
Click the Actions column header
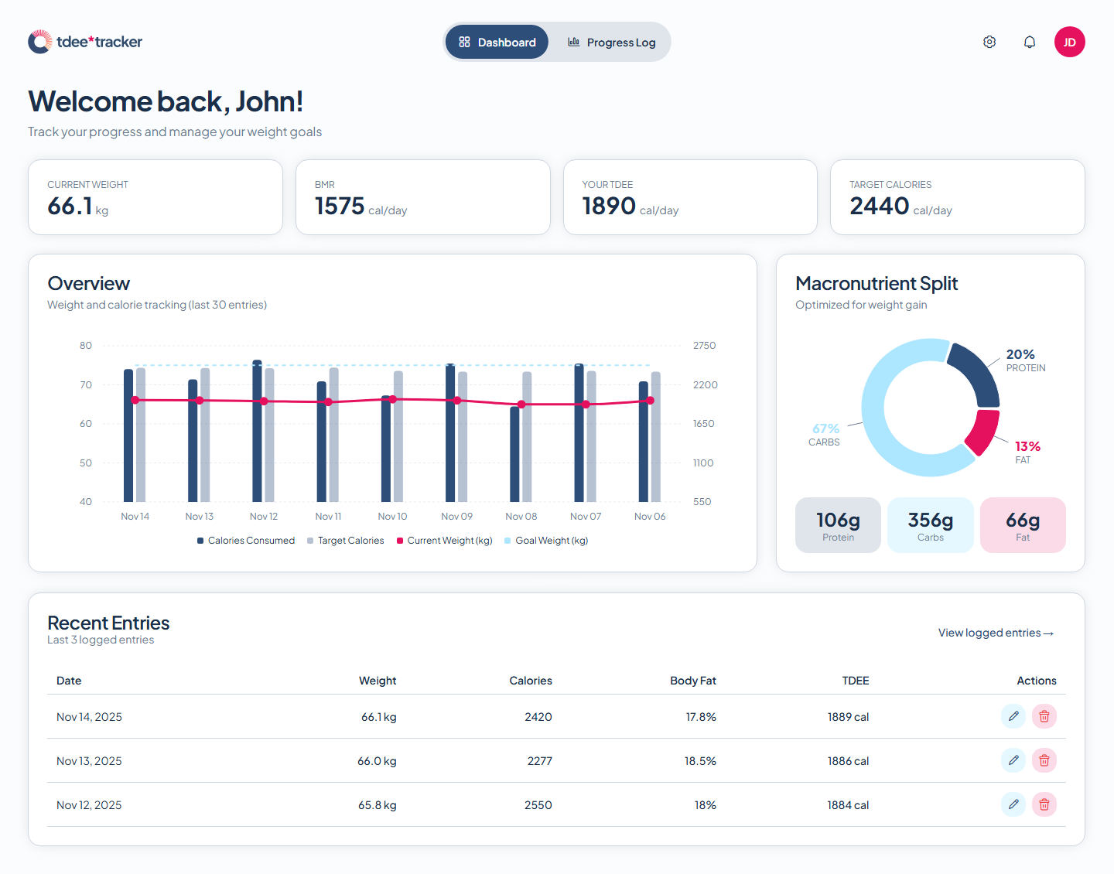coord(1037,681)
